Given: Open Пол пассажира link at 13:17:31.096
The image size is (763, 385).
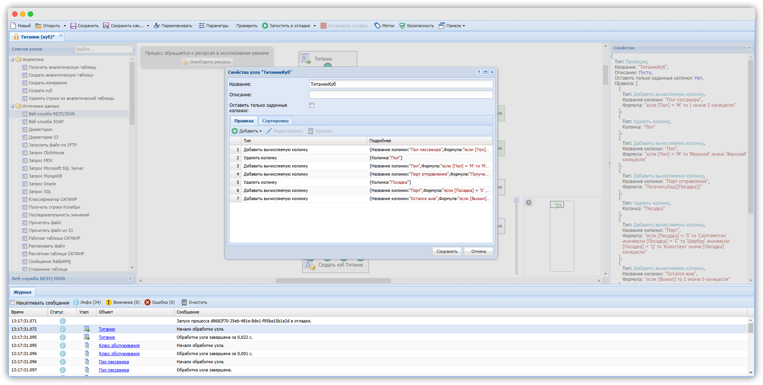Looking at the screenshot, I should (x=114, y=362).
